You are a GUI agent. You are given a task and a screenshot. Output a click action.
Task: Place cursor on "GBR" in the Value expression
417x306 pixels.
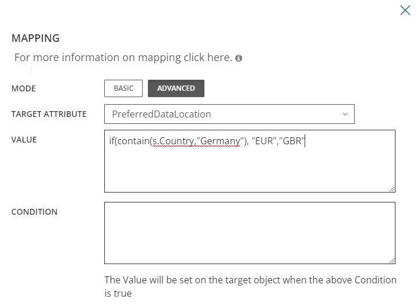pyautogui.click(x=292, y=141)
